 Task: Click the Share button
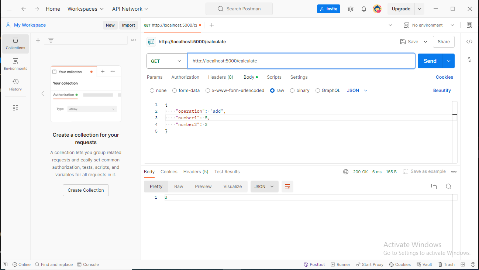pyautogui.click(x=444, y=42)
